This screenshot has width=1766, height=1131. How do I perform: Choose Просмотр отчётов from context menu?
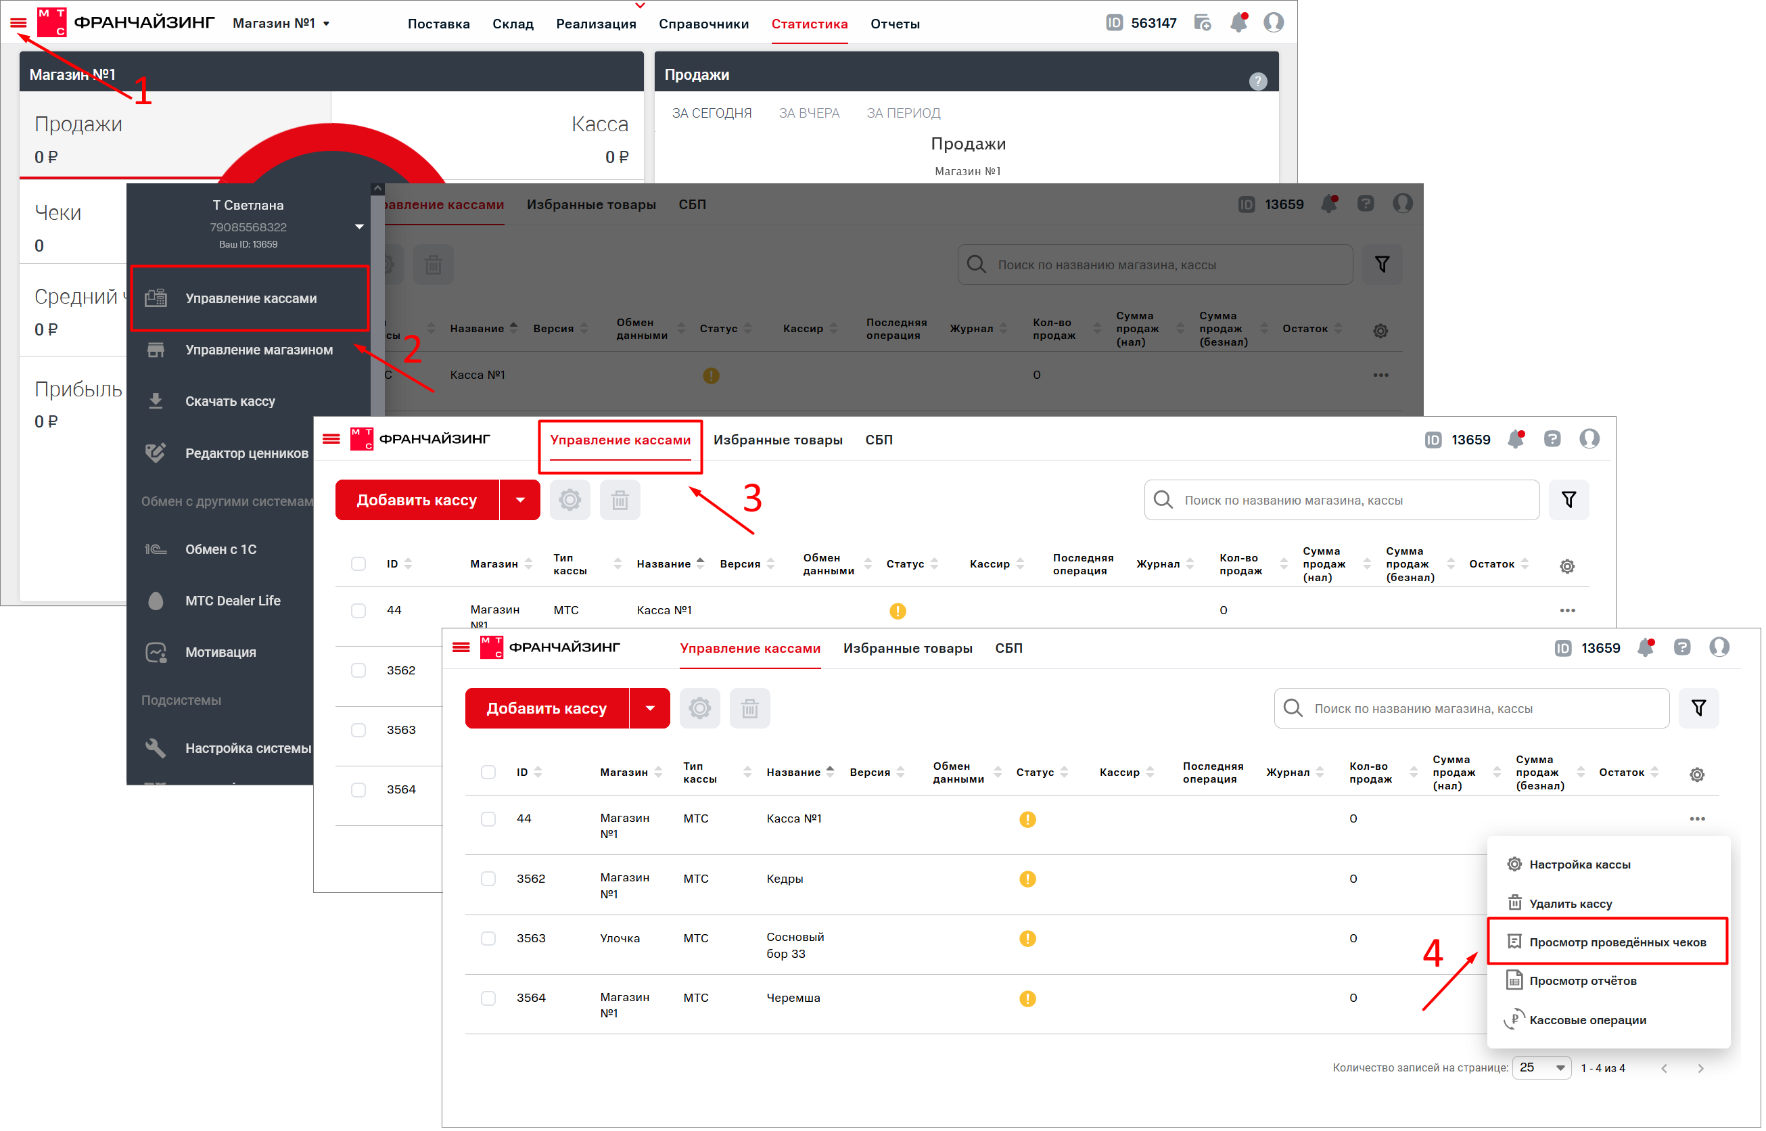point(1609,982)
